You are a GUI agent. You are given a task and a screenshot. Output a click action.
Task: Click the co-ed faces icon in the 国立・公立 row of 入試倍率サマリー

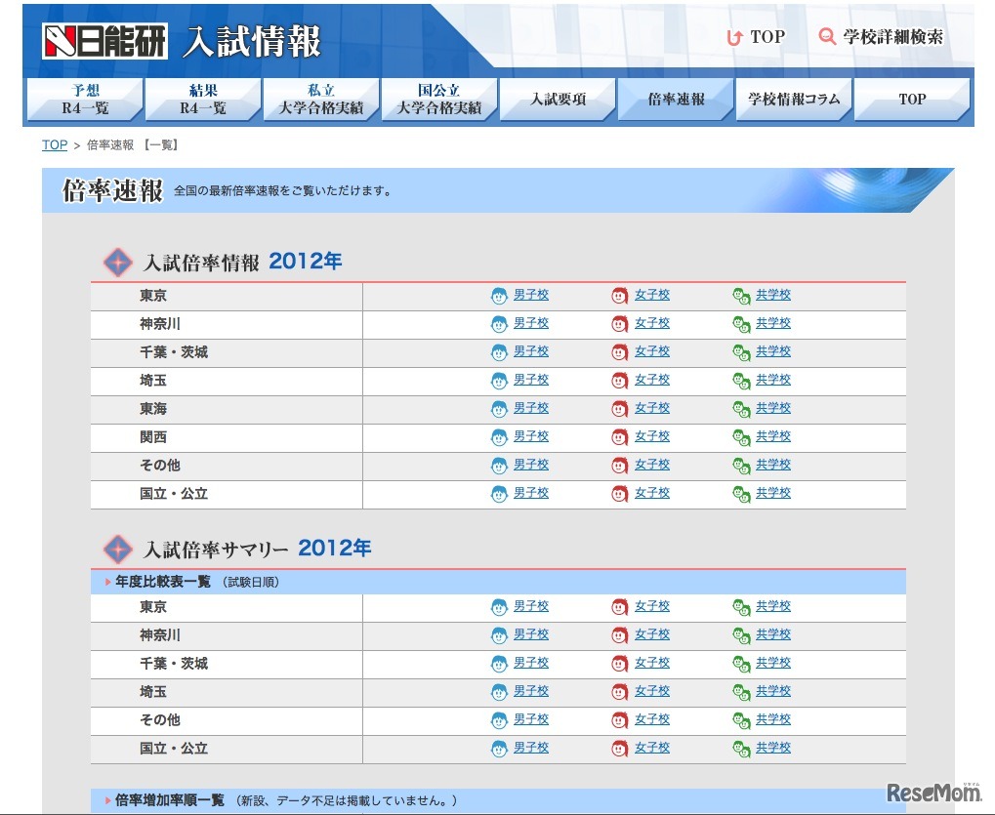[x=741, y=750]
